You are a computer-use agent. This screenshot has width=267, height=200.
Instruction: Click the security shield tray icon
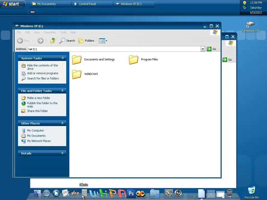coord(245,3)
